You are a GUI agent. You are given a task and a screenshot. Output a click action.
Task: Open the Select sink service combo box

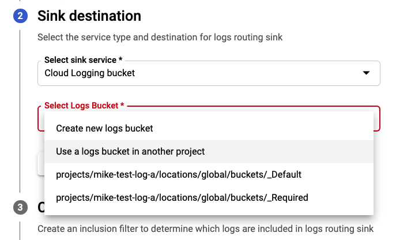pos(209,73)
